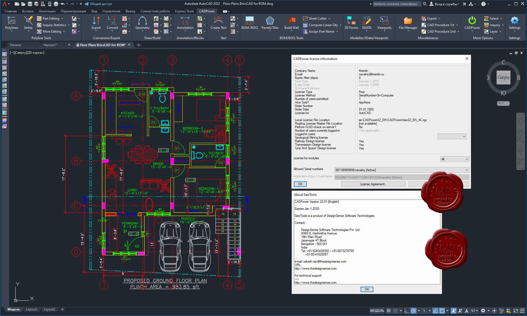
Task: Open the File Manager icon
Action: pos(408,23)
